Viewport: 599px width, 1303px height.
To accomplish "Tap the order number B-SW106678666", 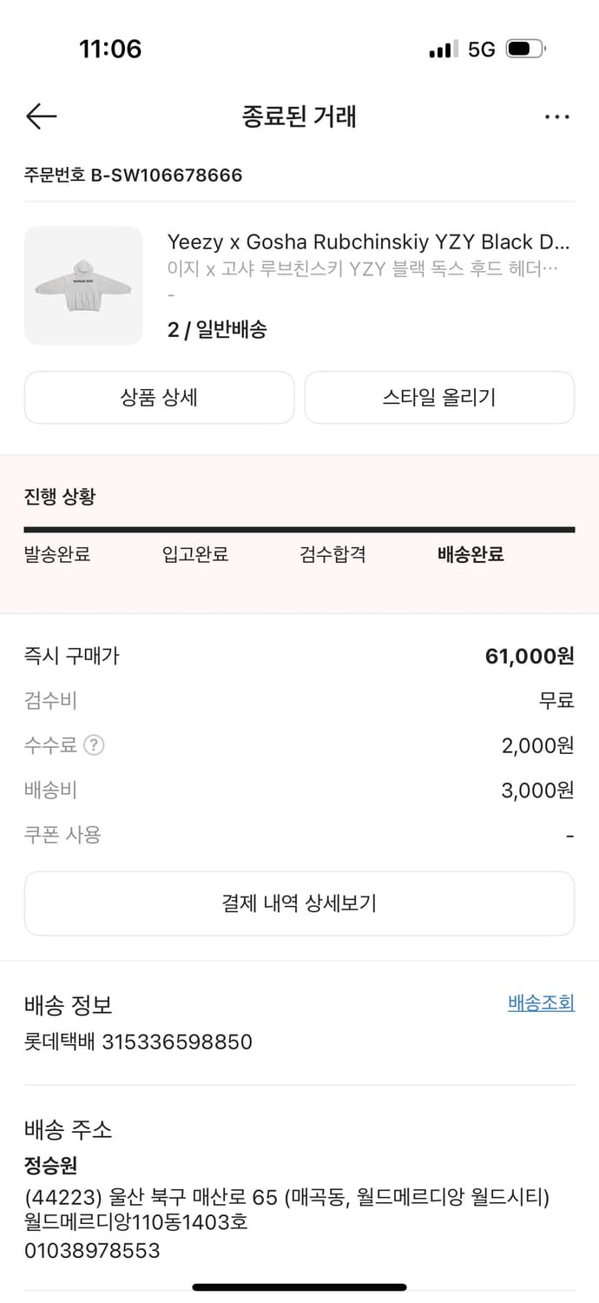I will tap(133, 175).
